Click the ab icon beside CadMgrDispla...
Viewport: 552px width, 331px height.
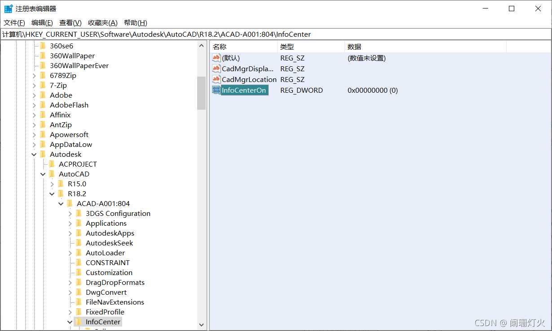(x=216, y=69)
